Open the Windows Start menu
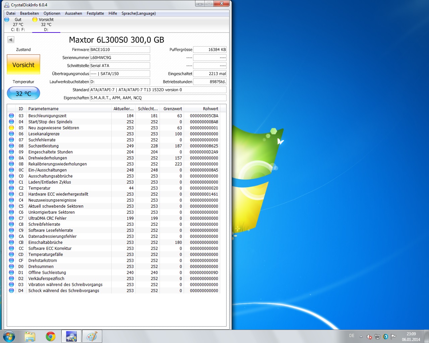429x343 pixels. pyautogui.click(x=9, y=336)
